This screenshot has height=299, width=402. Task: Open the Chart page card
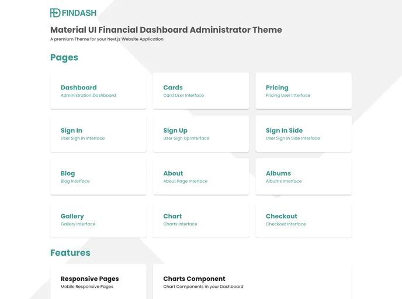[200, 220]
